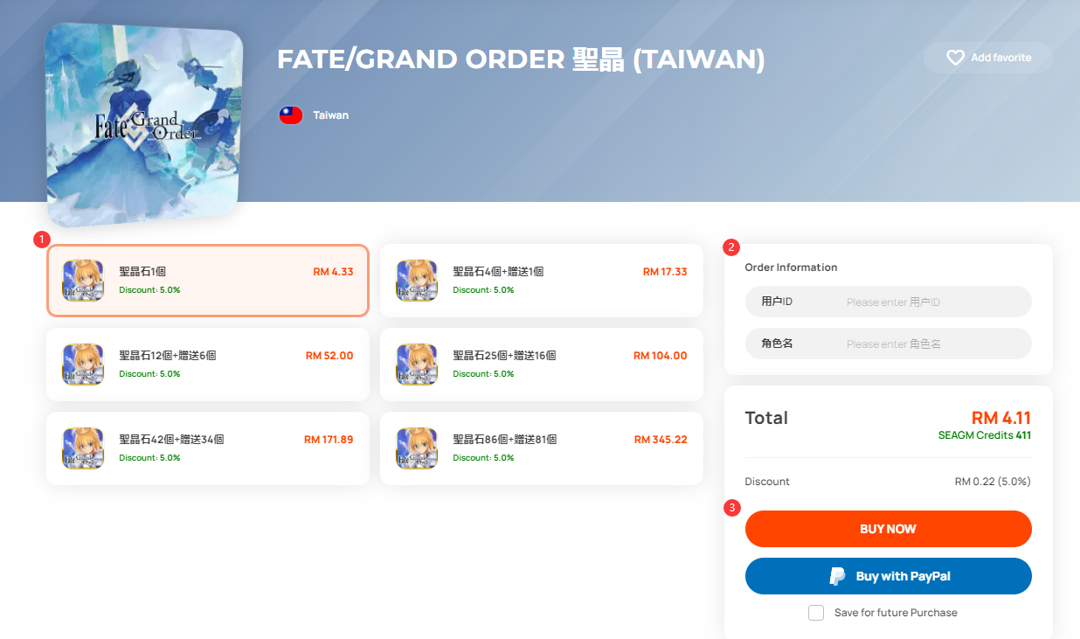Click the heart icon beside Add favorite
The height and width of the screenshot is (639, 1080).
[x=955, y=58]
